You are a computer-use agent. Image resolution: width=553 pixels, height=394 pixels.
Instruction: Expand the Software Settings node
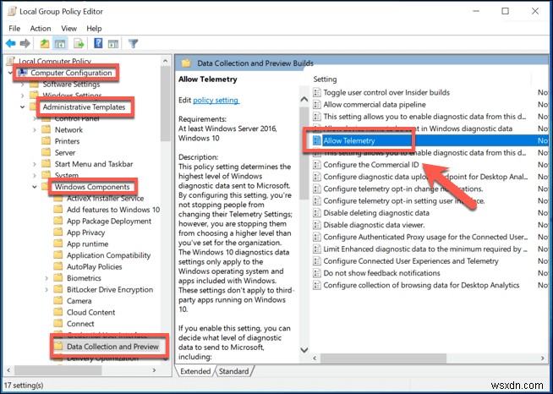(23, 85)
